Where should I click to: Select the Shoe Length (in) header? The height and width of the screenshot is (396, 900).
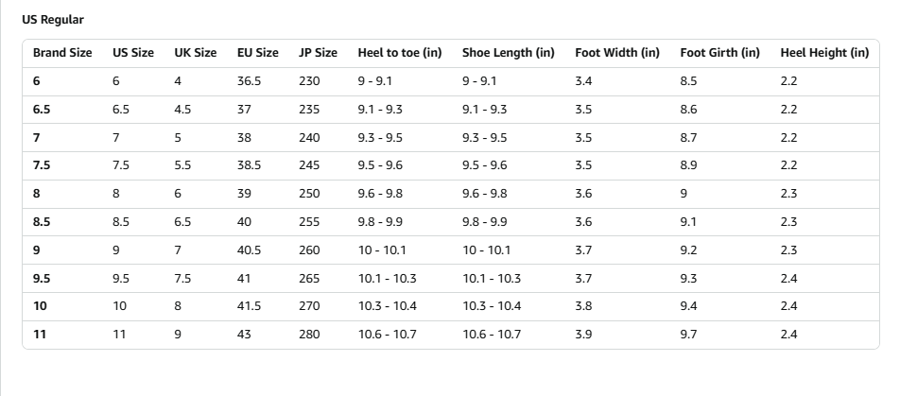point(508,53)
